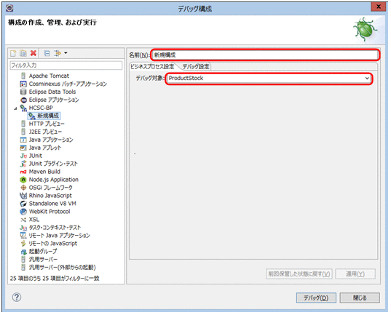Click J2EE プレビュー icon
Viewport: 391px width, 315px height.
[23, 132]
